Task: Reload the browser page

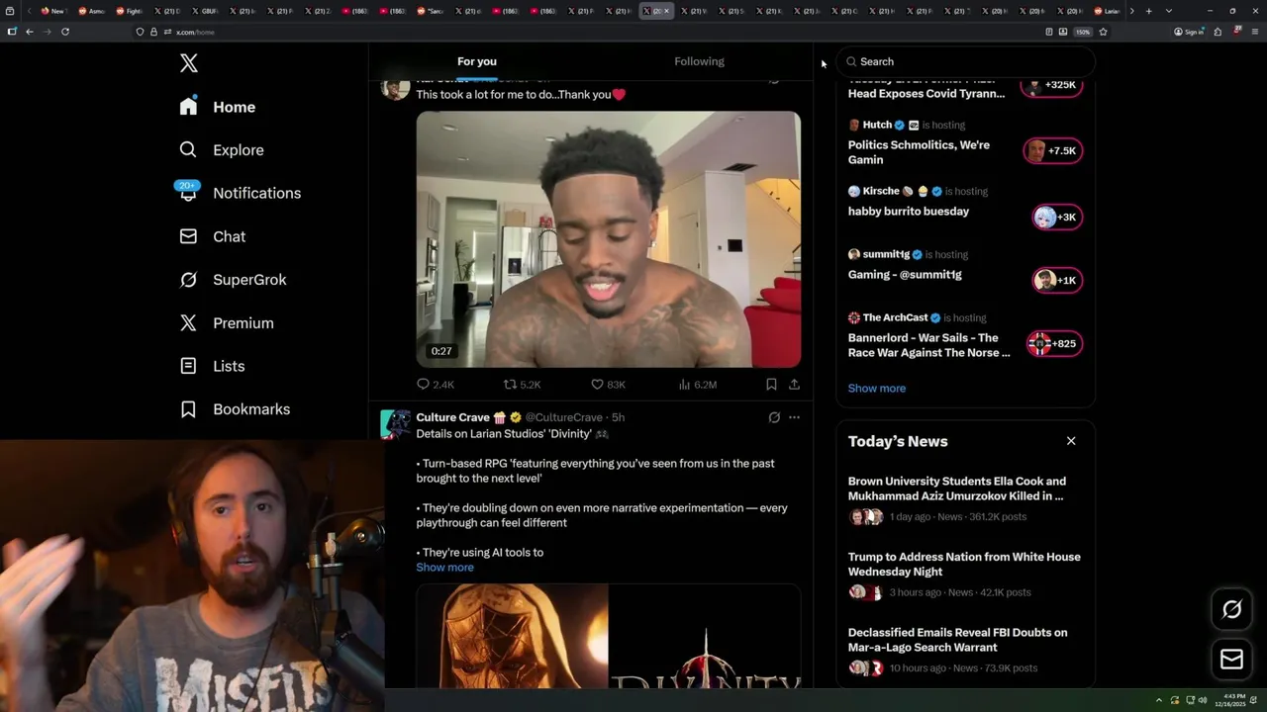Action: pyautogui.click(x=65, y=32)
